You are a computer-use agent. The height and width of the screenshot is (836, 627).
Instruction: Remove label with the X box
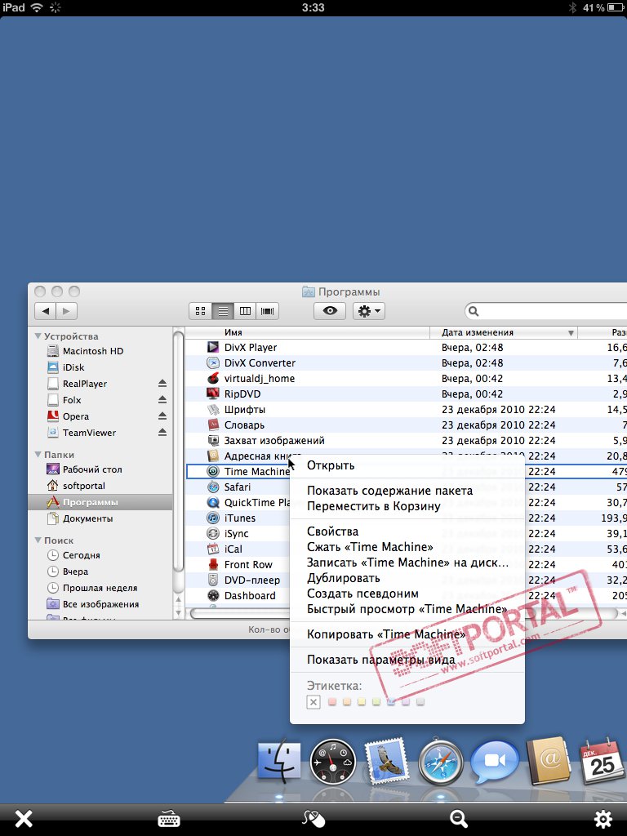(313, 702)
